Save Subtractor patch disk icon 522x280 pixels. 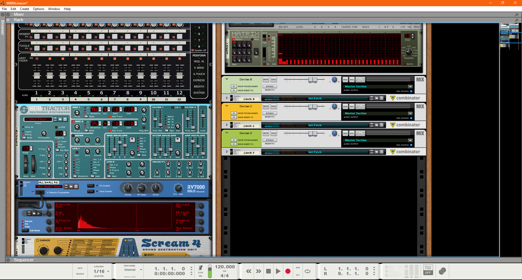pyautogui.click(x=65, y=119)
